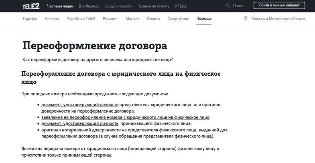Click paragraph Возможна передача номера от юридического лица

click(x=120, y=152)
